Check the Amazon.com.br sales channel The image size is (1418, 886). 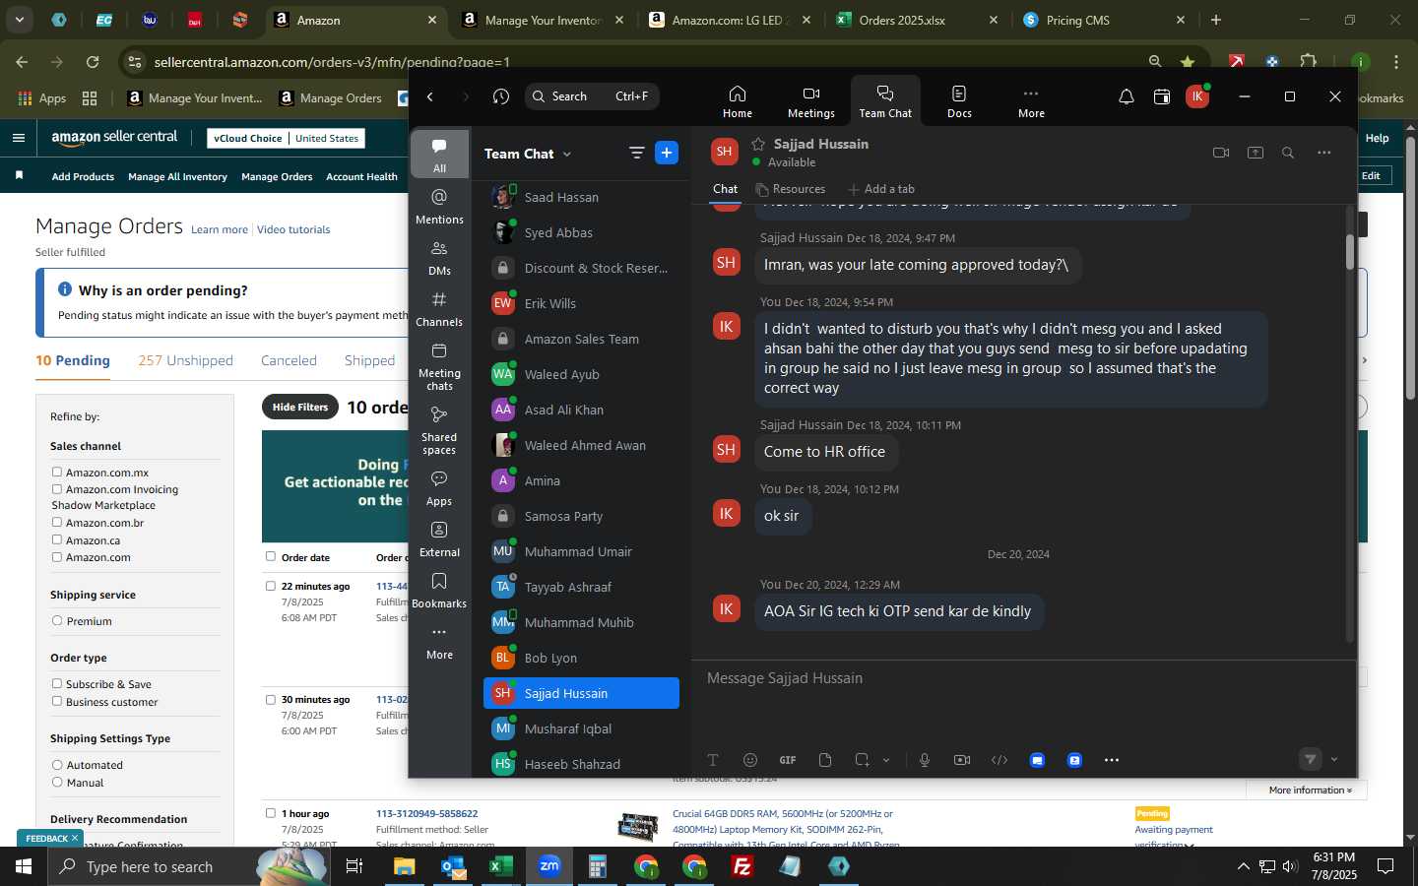pyautogui.click(x=57, y=522)
